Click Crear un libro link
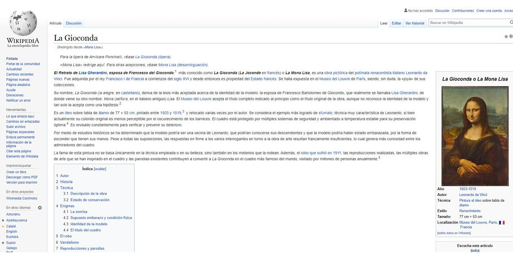 click(16, 172)
